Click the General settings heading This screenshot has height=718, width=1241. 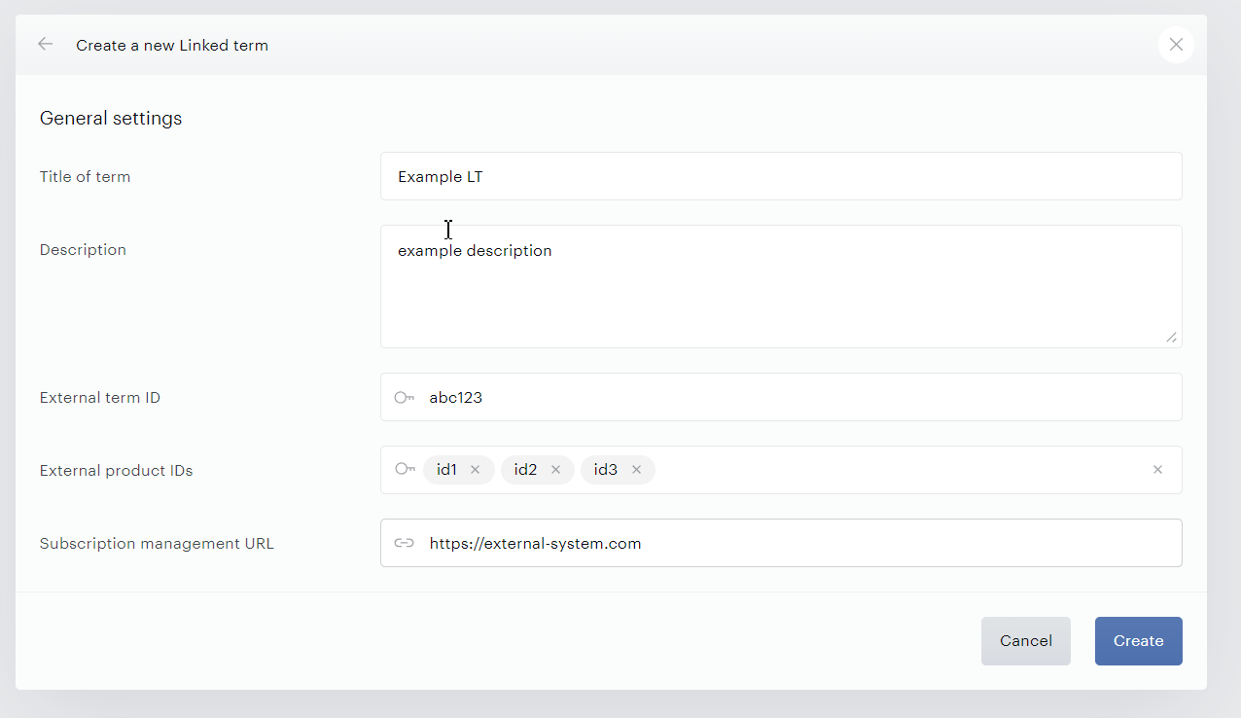coord(111,119)
